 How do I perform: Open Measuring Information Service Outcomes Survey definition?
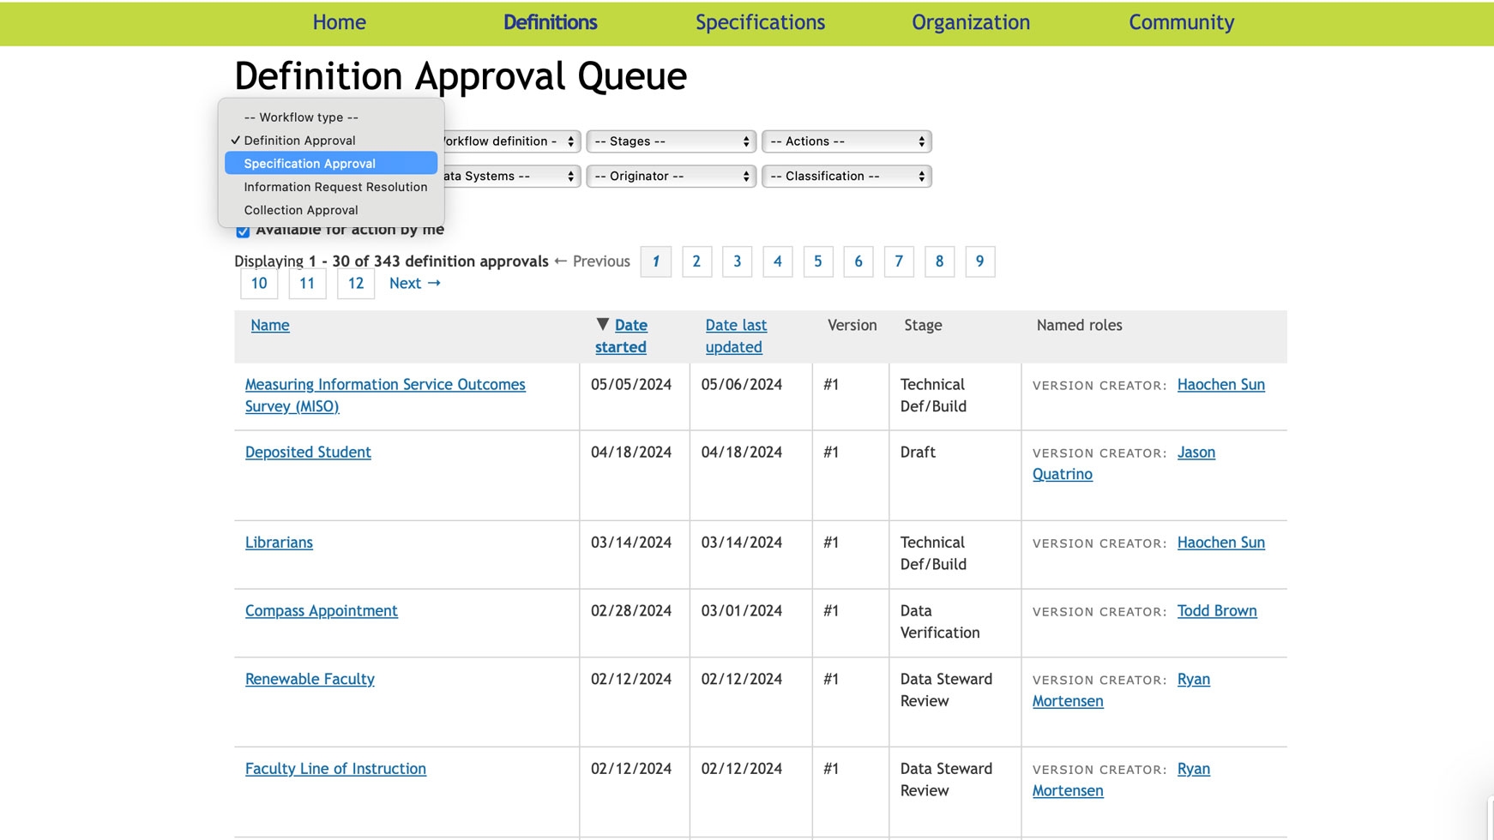tap(385, 395)
